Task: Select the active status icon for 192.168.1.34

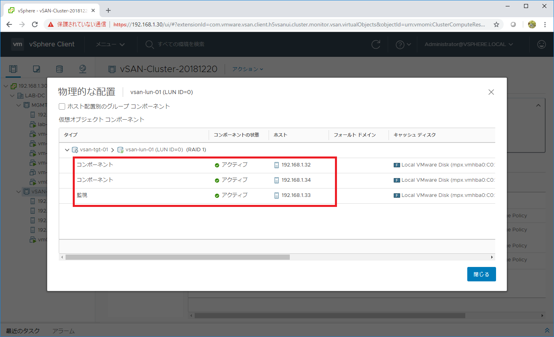Action: tap(217, 180)
